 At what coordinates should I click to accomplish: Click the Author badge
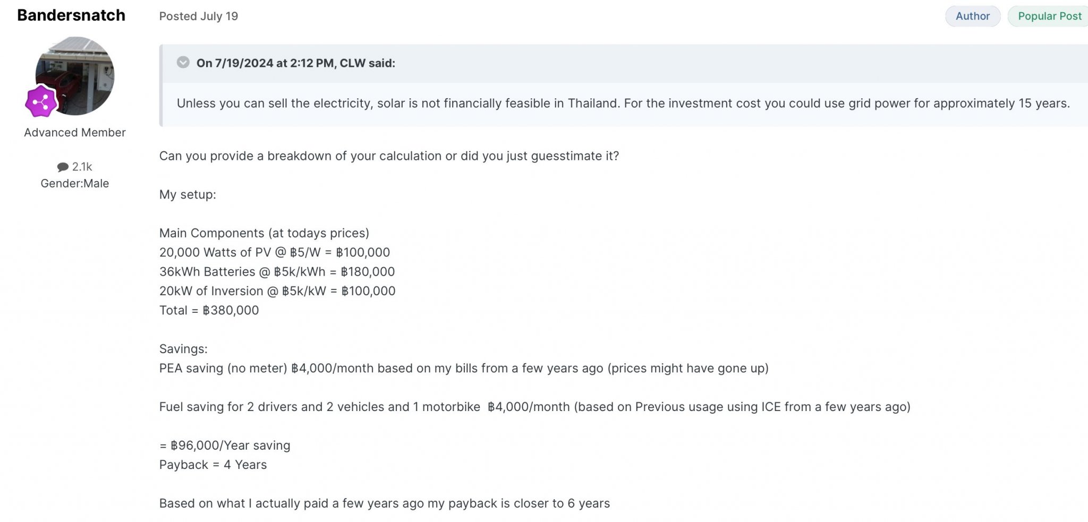[972, 16]
